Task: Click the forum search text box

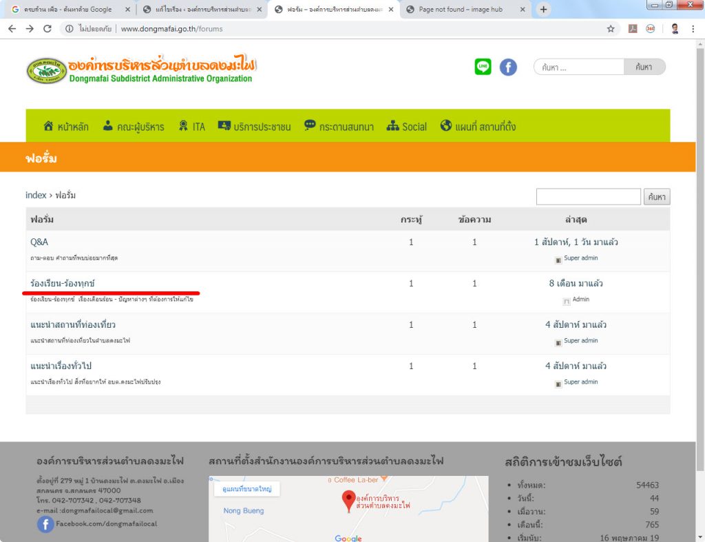Action: (x=588, y=197)
